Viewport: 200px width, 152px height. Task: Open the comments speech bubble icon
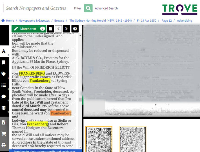click(x=4, y=96)
